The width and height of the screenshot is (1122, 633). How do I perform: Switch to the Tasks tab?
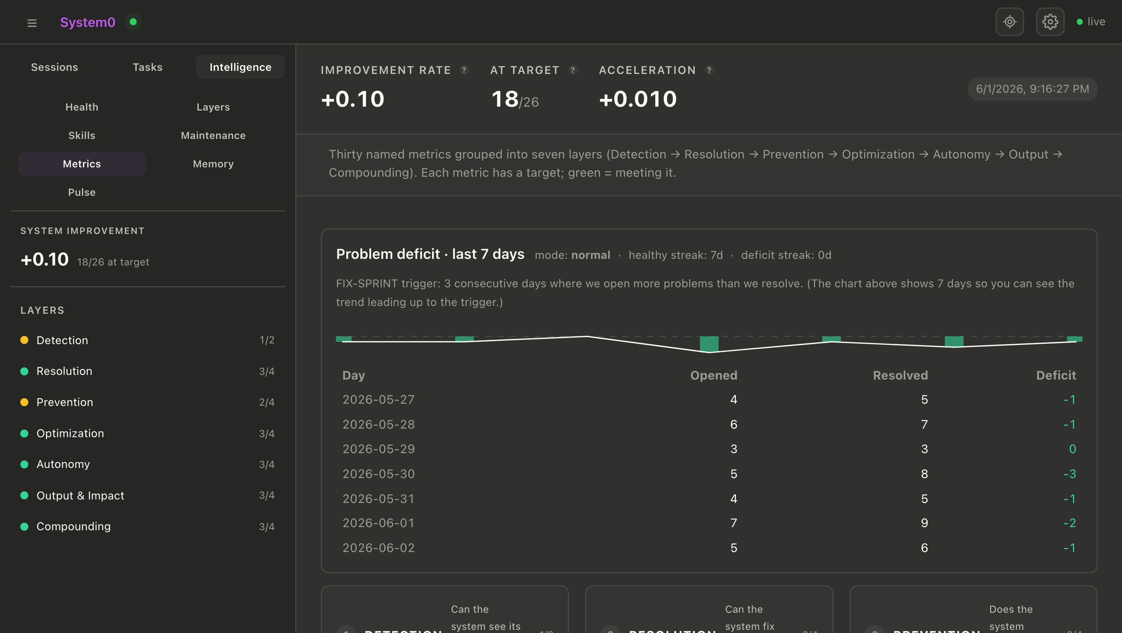[x=148, y=67]
